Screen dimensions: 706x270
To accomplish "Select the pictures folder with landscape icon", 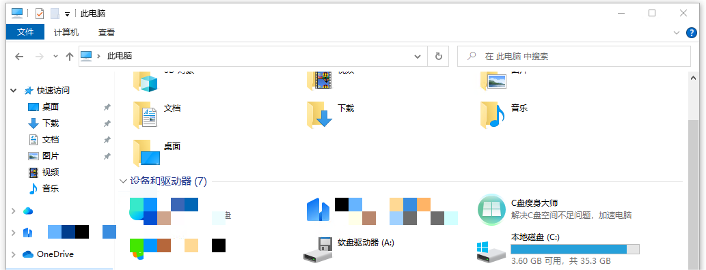I will tap(493, 81).
